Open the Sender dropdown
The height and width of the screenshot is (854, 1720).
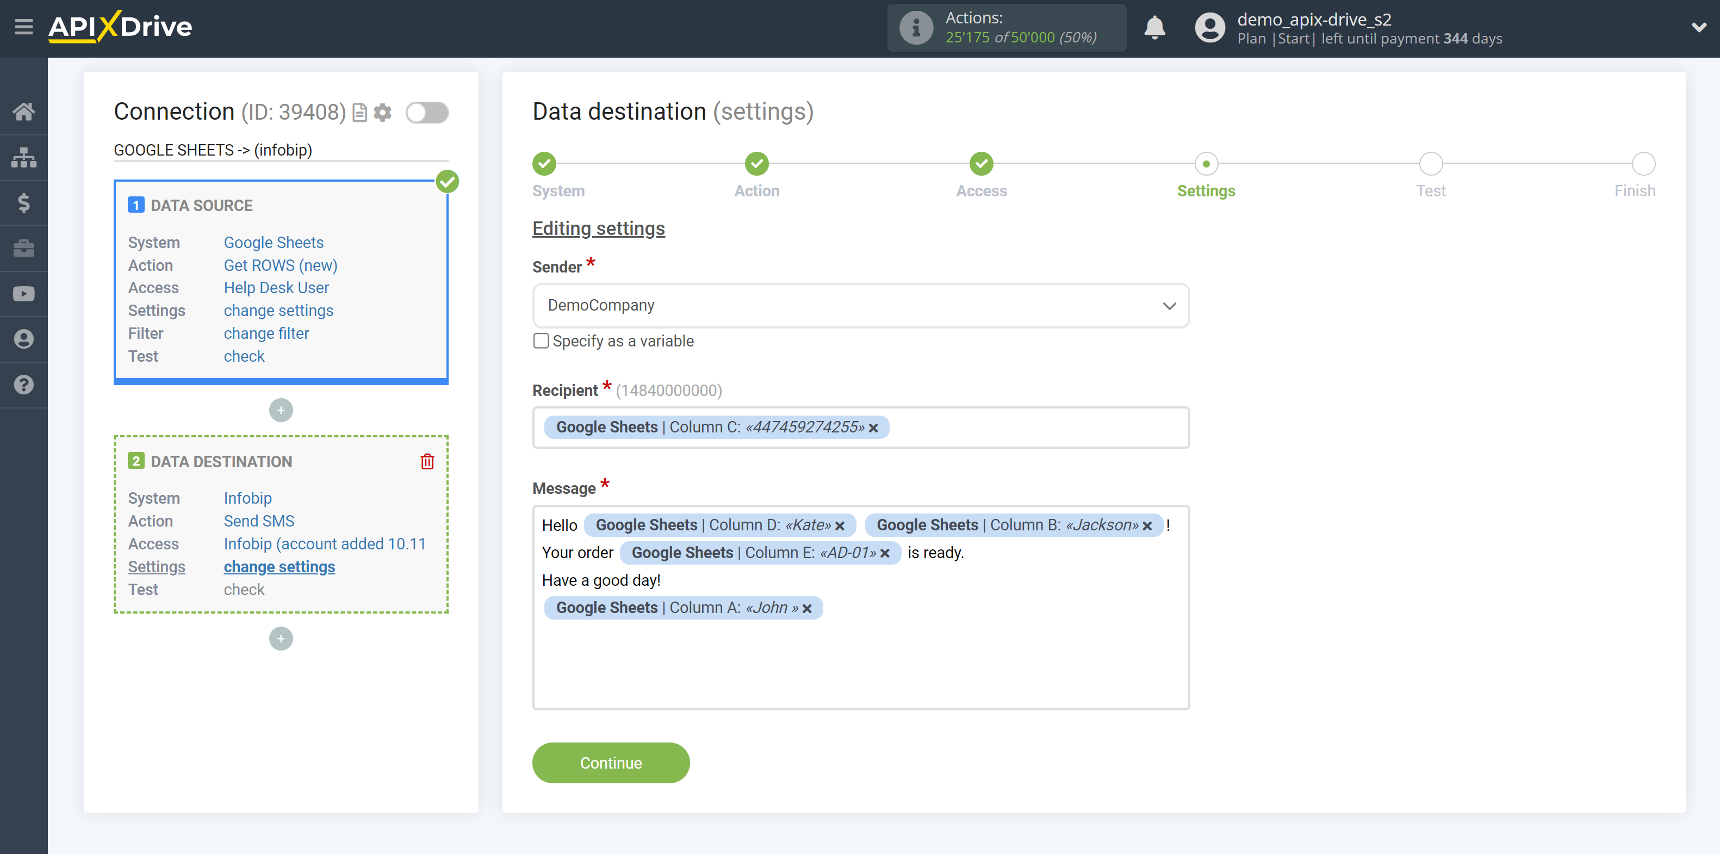click(x=860, y=306)
